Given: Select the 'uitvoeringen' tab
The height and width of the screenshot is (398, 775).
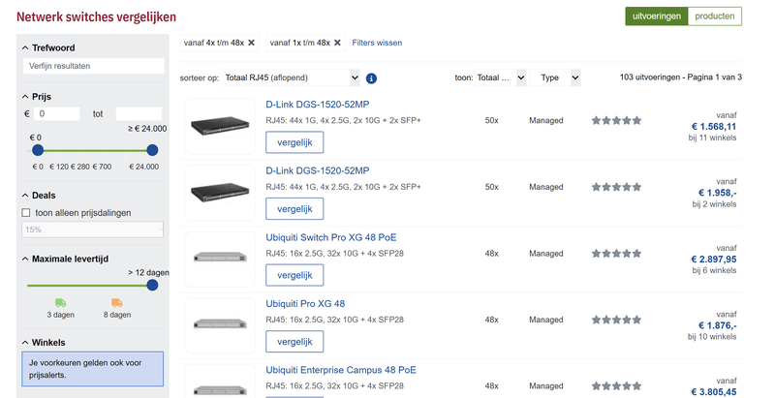Looking at the screenshot, I should pos(657,16).
